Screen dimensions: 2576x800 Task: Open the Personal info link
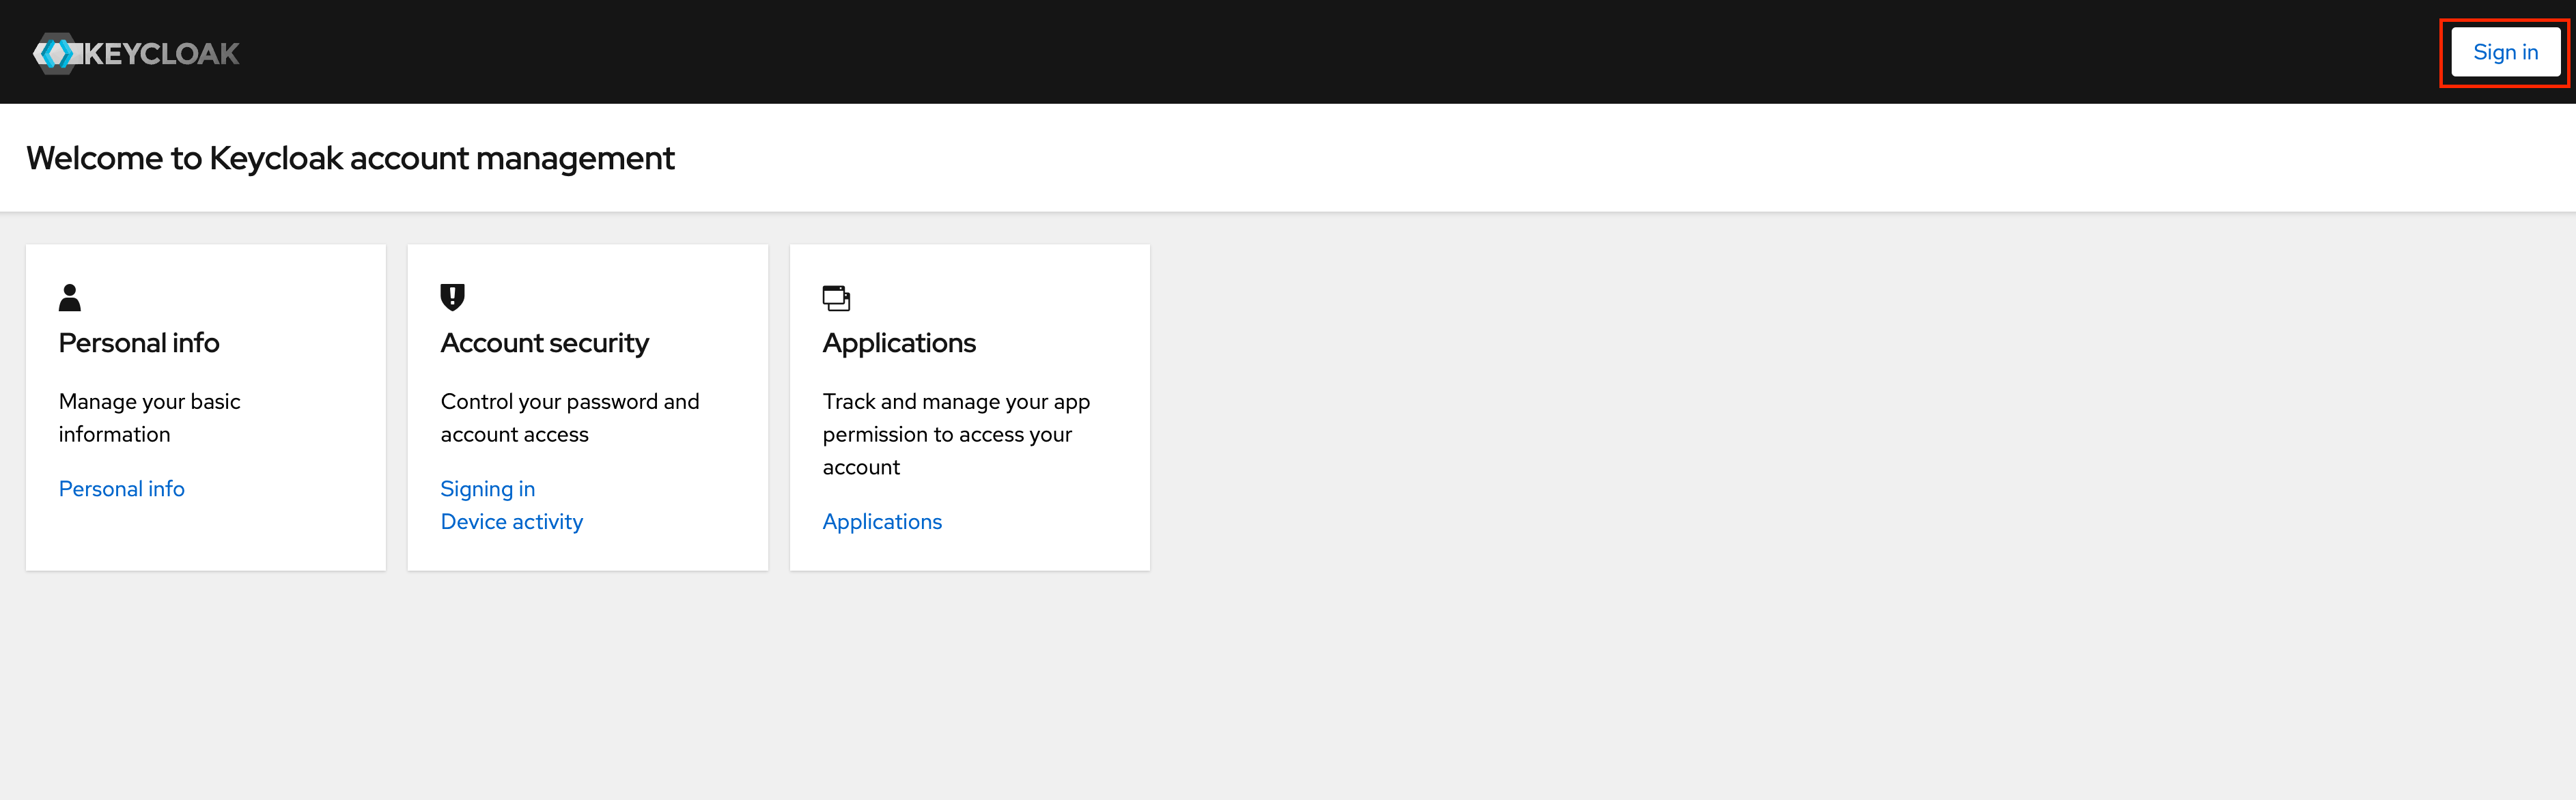(x=121, y=489)
